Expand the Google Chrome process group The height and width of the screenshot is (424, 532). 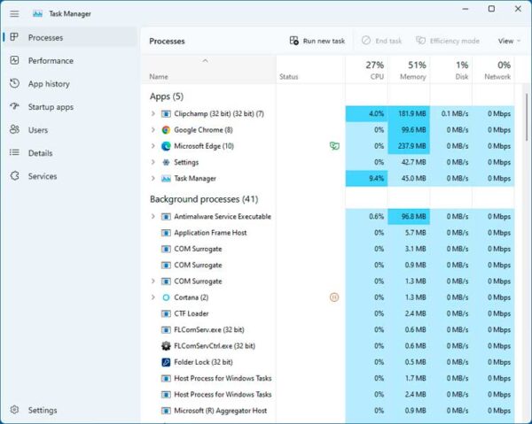coord(153,130)
